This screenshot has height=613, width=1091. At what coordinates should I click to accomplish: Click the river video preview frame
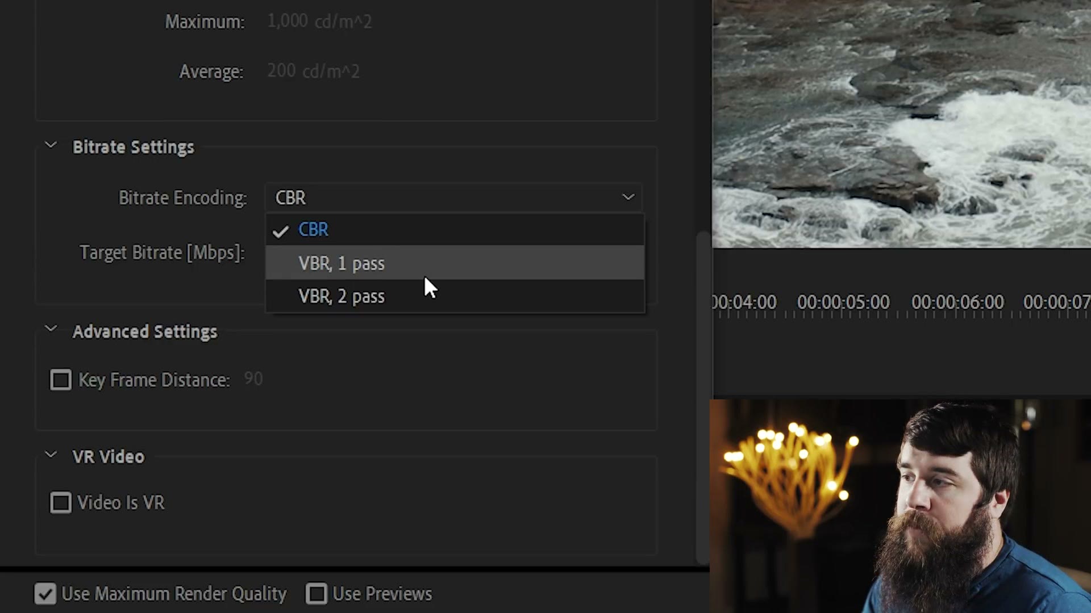click(901, 124)
